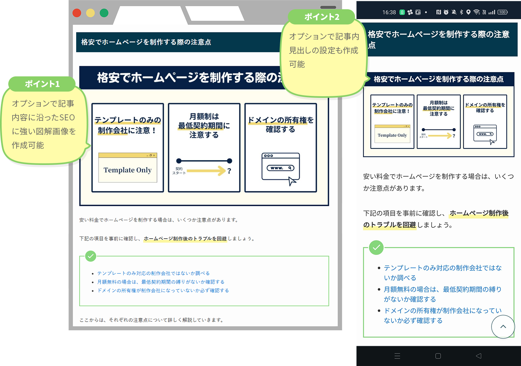Tap the NFC icon in status bar
Screen dimensions: 521x366
(439, 12)
